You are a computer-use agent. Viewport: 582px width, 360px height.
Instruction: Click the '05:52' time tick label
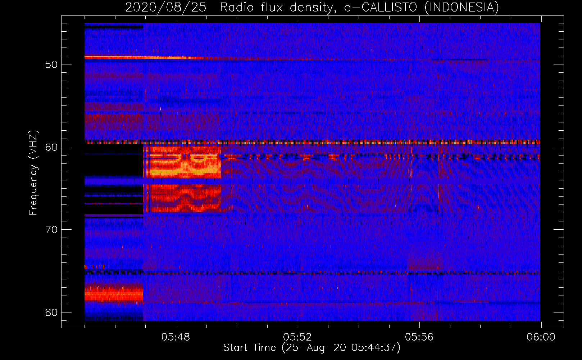297,337
